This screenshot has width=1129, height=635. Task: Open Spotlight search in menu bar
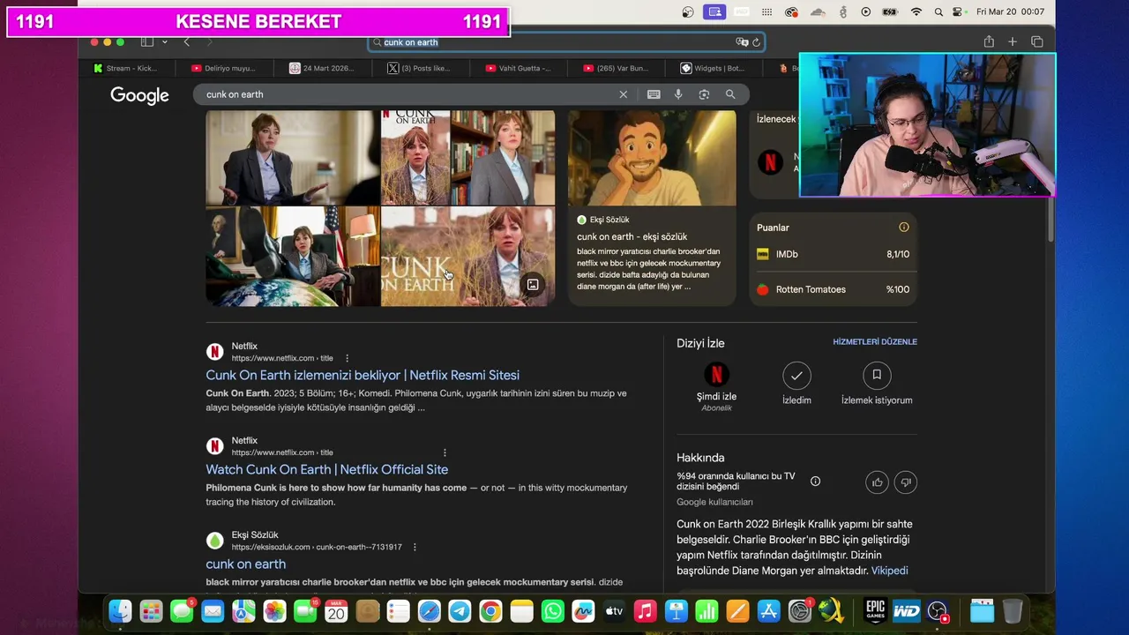938,11
